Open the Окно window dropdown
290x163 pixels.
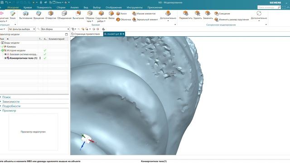click(58, 2)
